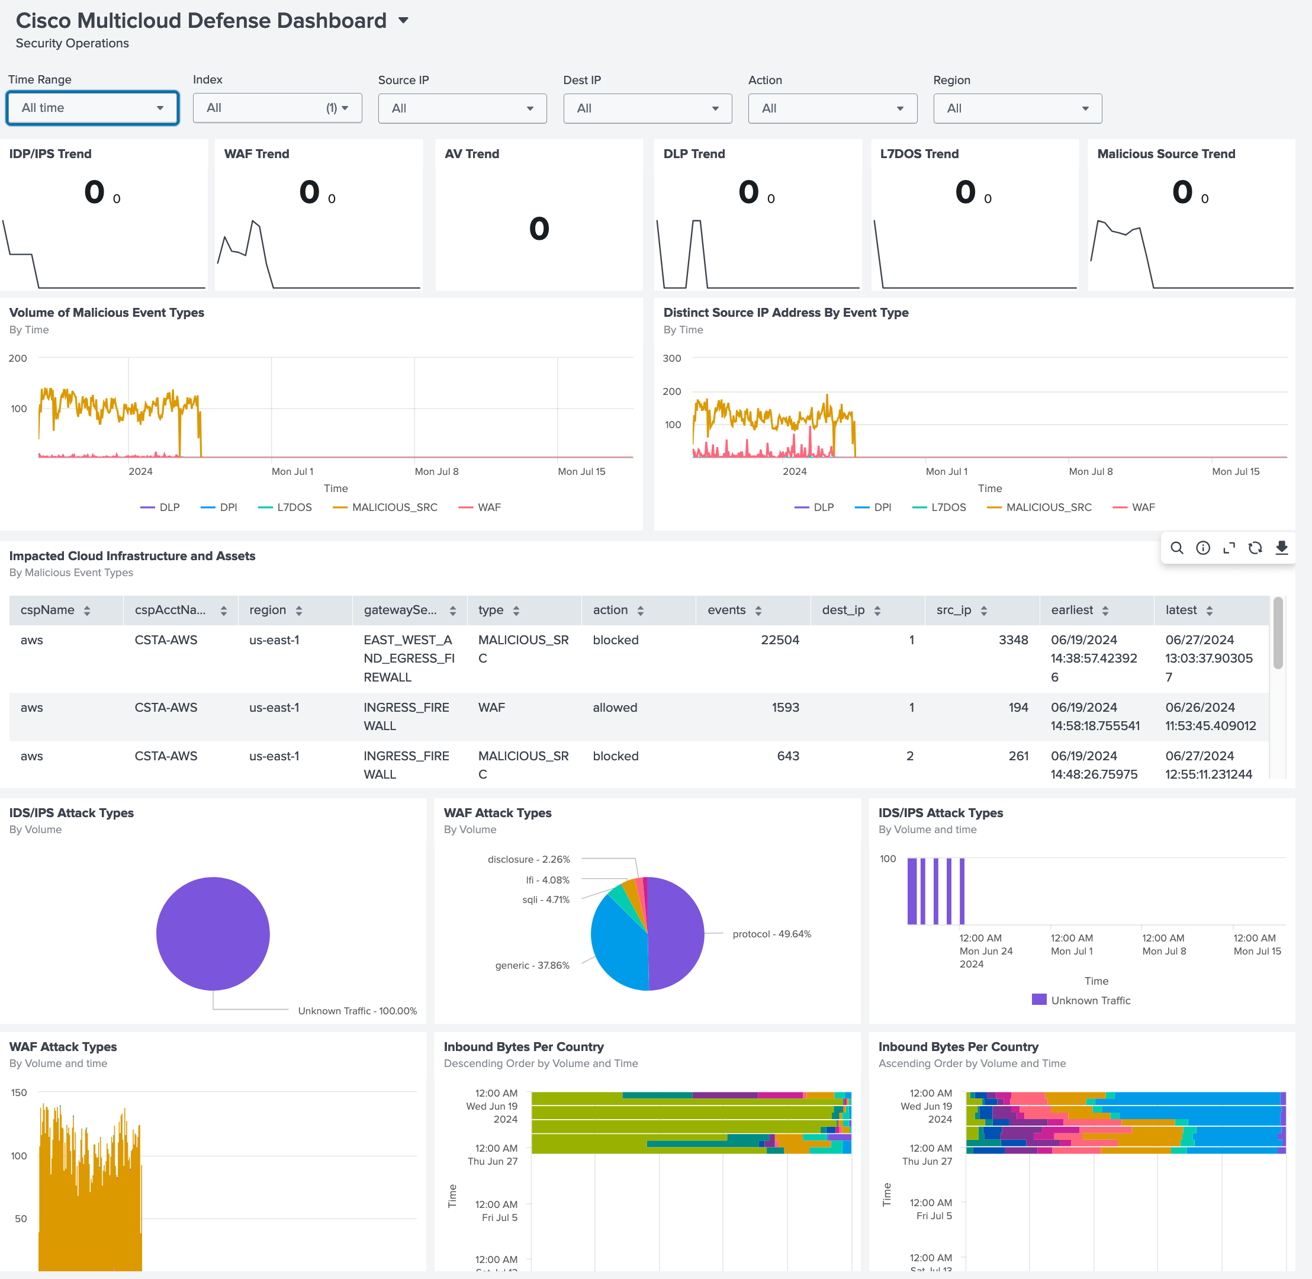Toggle MALICIOUS_SRC series in Volume chart legend
1312x1279 pixels.
pyautogui.click(x=385, y=507)
